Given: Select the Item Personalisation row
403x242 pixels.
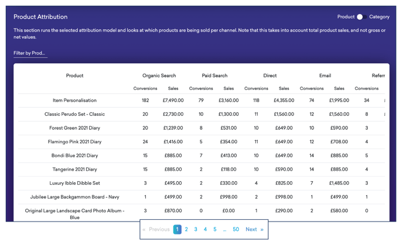Looking at the screenshot, I should point(74,101).
